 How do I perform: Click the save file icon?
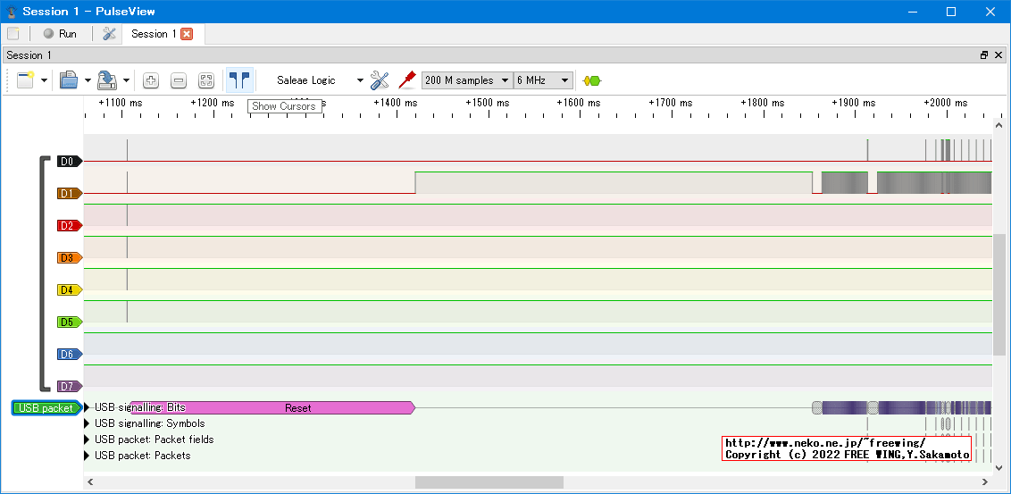[107, 80]
